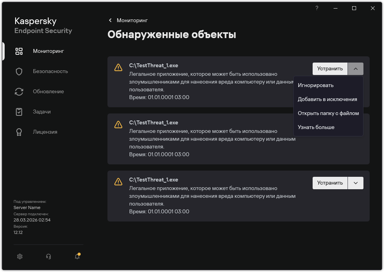Open notifications via the bell icon
Screen dimensions: 384x272
coord(78,256)
